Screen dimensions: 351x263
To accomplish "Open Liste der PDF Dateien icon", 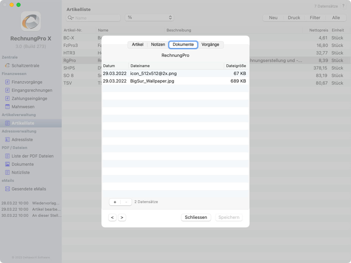I will point(7,156).
